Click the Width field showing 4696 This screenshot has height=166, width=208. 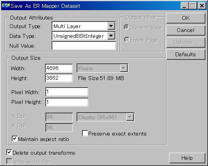click(59, 68)
